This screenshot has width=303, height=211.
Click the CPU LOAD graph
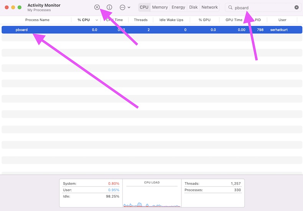point(152,194)
